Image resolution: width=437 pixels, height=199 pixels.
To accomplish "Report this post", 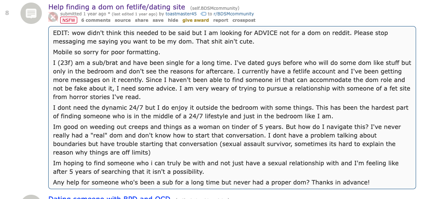I will (x=221, y=20).
